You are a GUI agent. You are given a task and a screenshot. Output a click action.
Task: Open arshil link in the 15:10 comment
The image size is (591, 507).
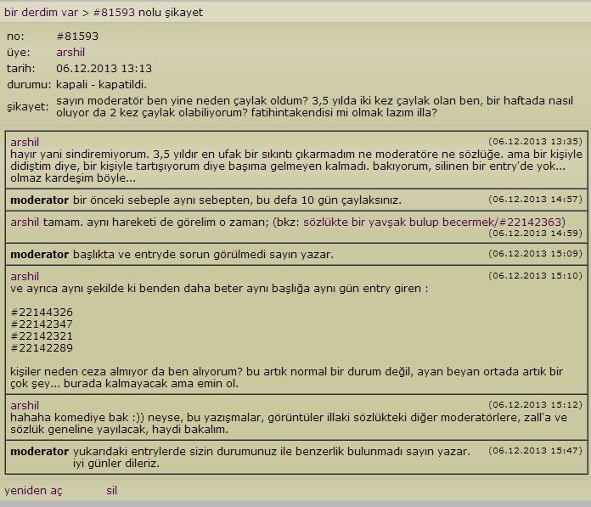pos(25,276)
